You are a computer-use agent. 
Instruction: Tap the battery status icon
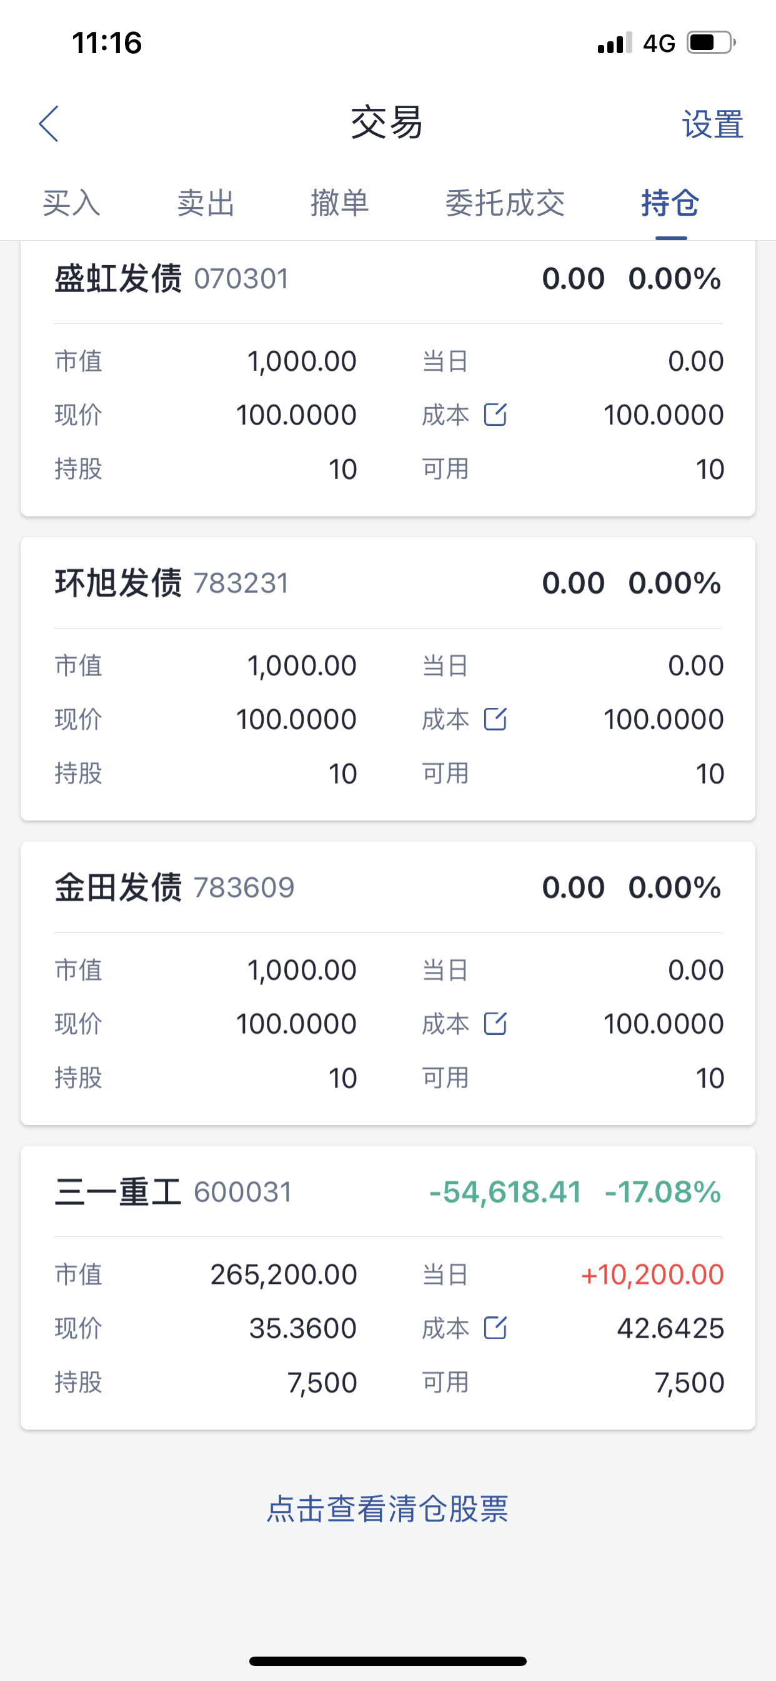click(711, 43)
